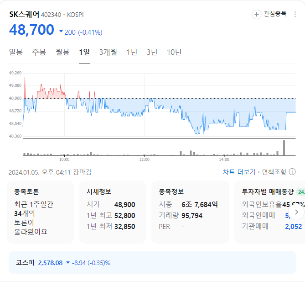
Task: Click the green 24. date badge
Action: (300, 192)
